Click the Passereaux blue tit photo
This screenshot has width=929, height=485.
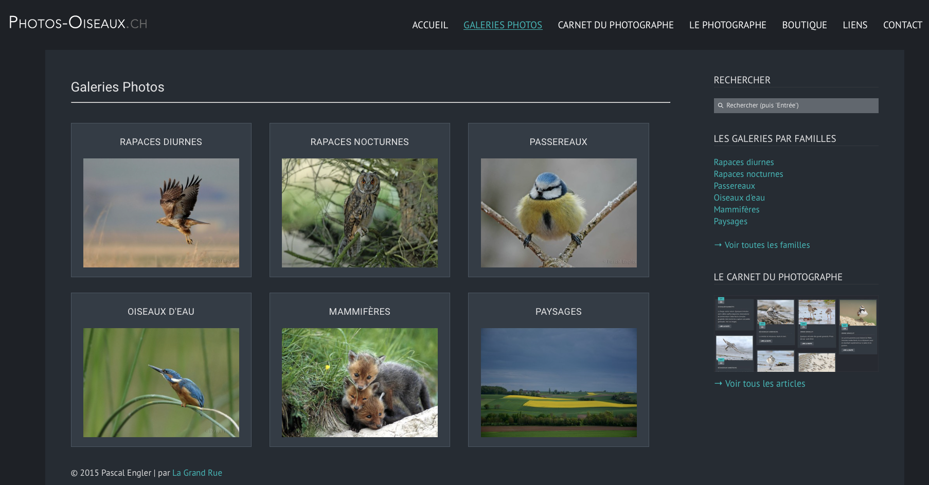(558, 213)
